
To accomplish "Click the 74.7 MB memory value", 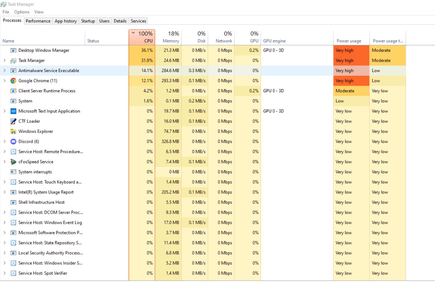I will tap(171, 131).
